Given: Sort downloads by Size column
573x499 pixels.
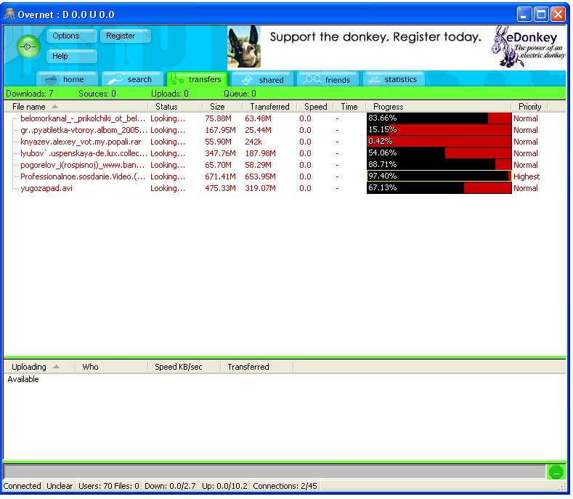Looking at the screenshot, I should coord(222,107).
